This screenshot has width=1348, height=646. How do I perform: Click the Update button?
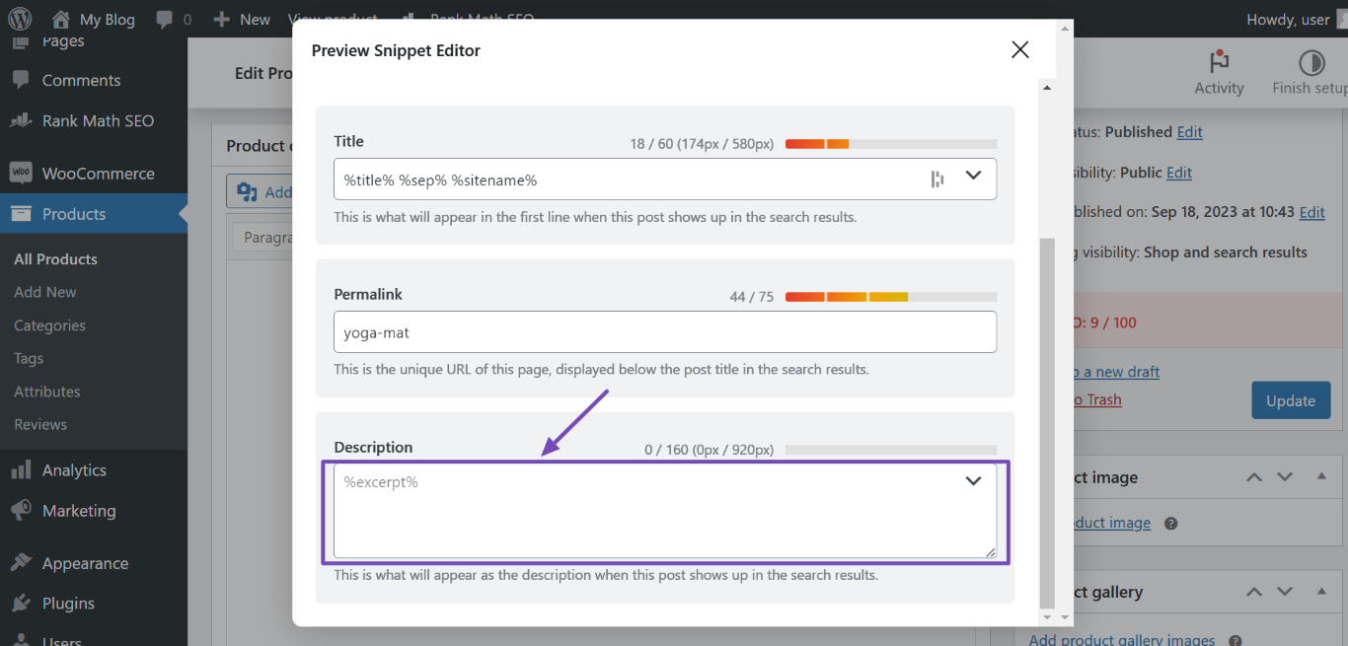(1291, 400)
